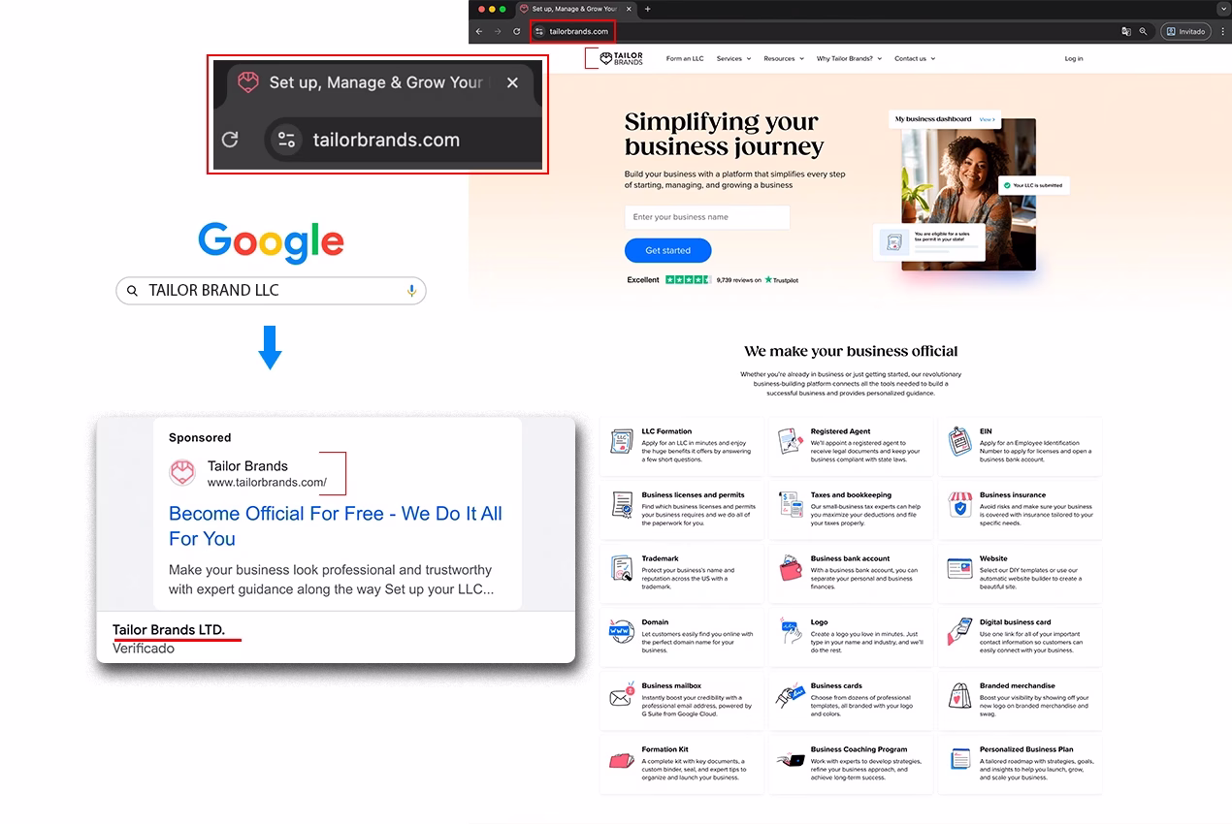This screenshot has width=1232, height=824.
Task: Open the Resources dropdown menu
Action: click(783, 58)
